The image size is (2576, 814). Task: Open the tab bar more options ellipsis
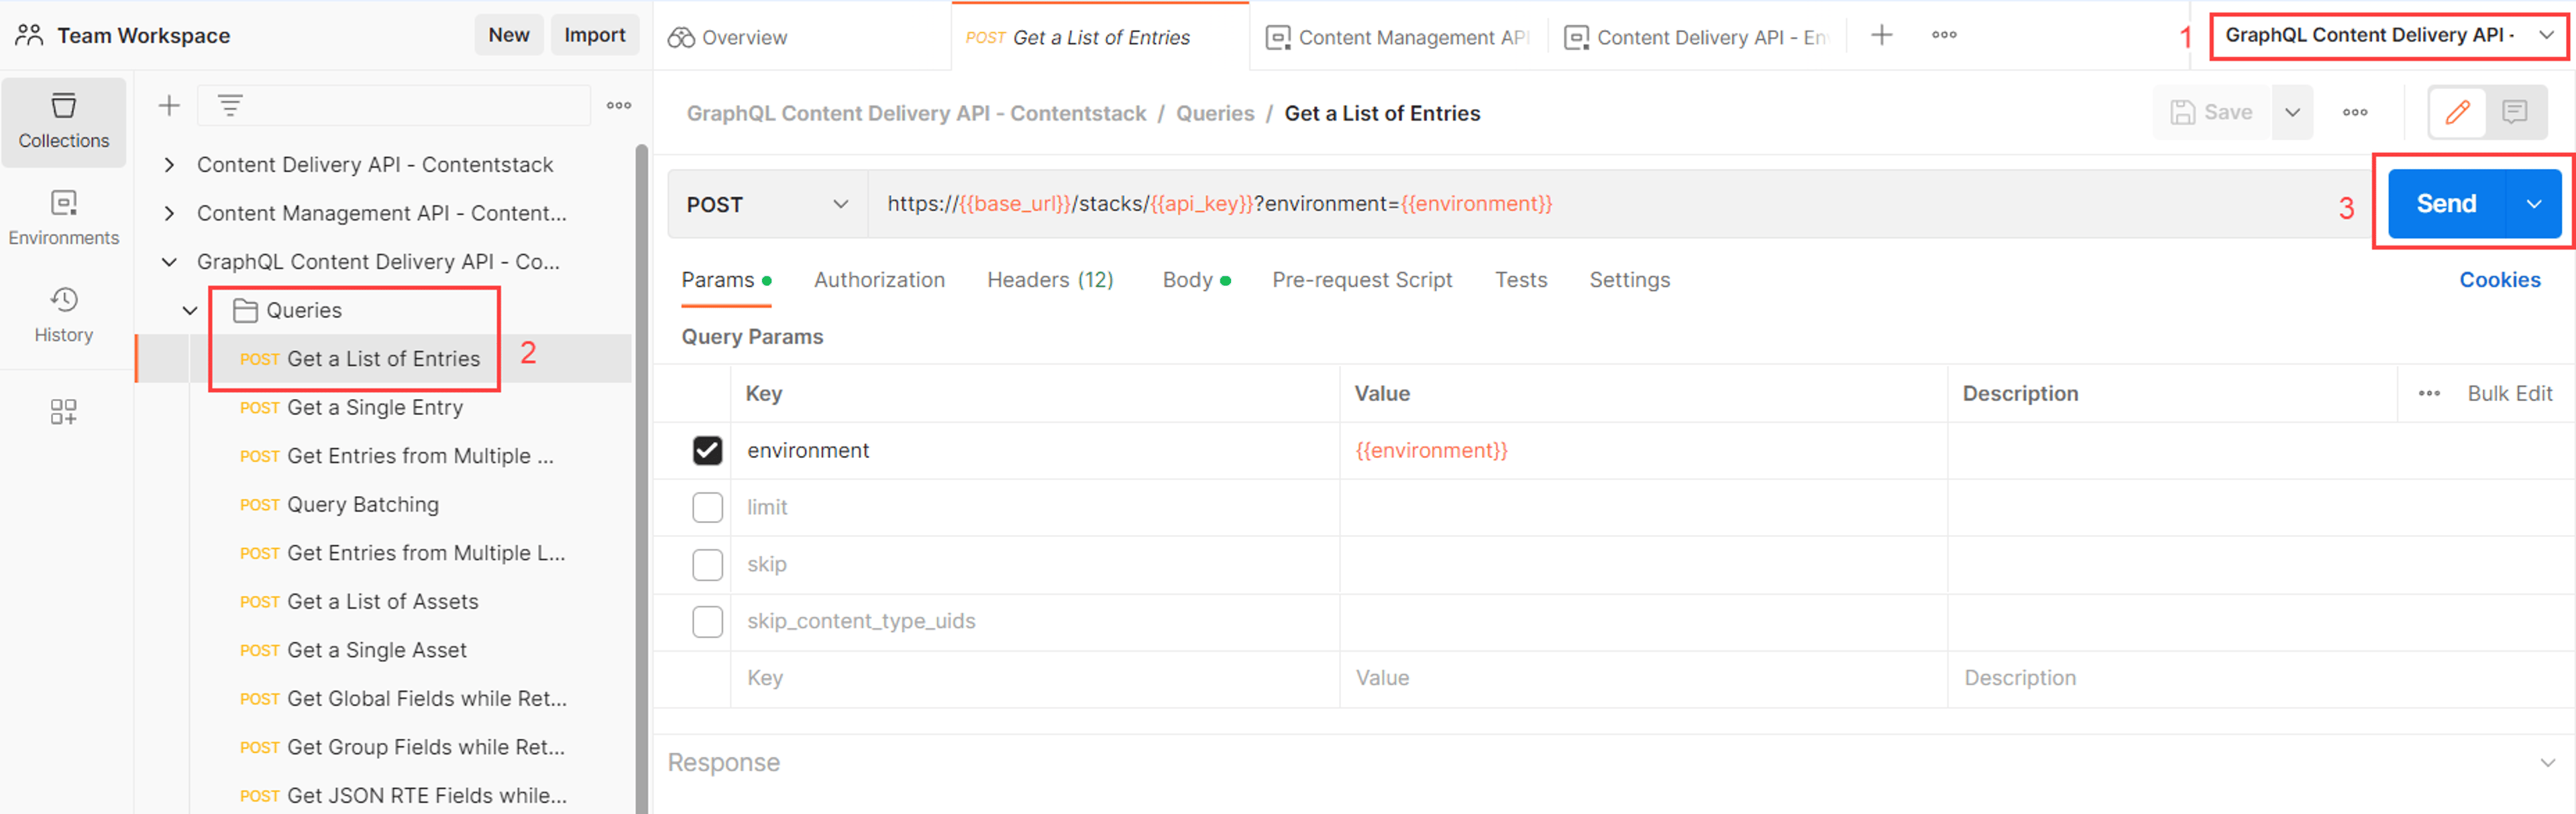(1944, 35)
